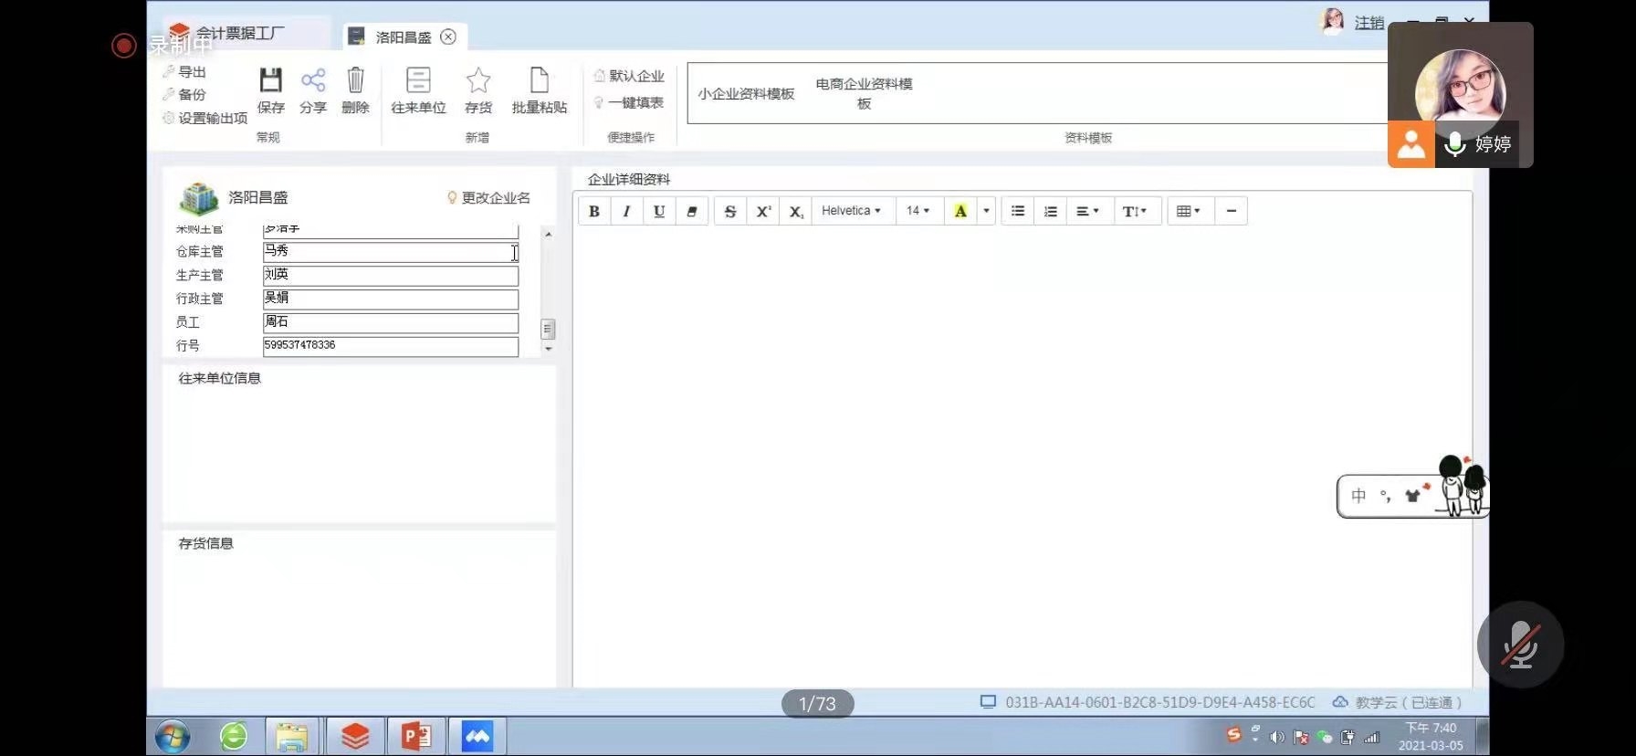Click the Delete (删除) trash icon
This screenshot has height=756, width=1636.
(x=355, y=81)
